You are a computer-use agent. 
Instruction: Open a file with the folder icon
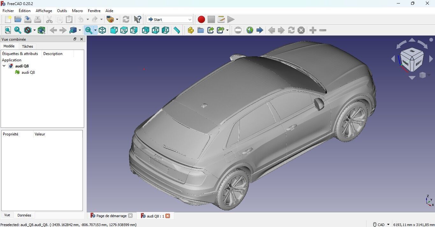[x=18, y=19]
